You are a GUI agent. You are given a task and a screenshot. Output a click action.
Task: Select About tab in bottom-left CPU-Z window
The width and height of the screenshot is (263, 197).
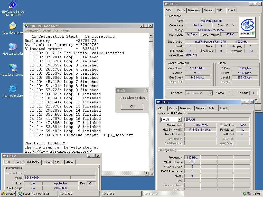(70, 162)
